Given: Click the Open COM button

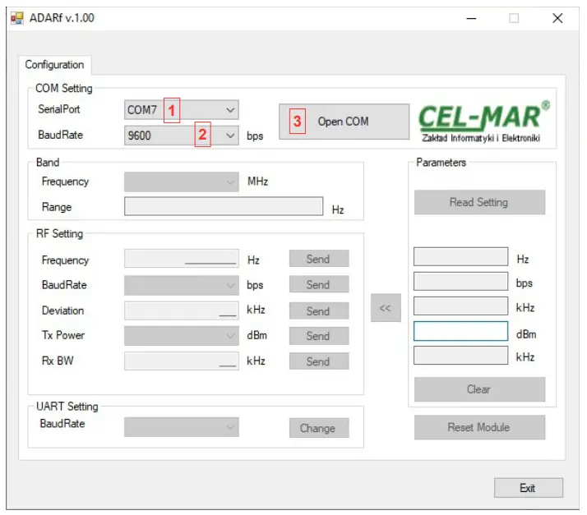Looking at the screenshot, I should 344,122.
